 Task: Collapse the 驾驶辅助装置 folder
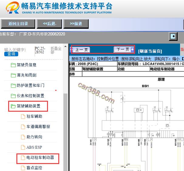point(29,106)
